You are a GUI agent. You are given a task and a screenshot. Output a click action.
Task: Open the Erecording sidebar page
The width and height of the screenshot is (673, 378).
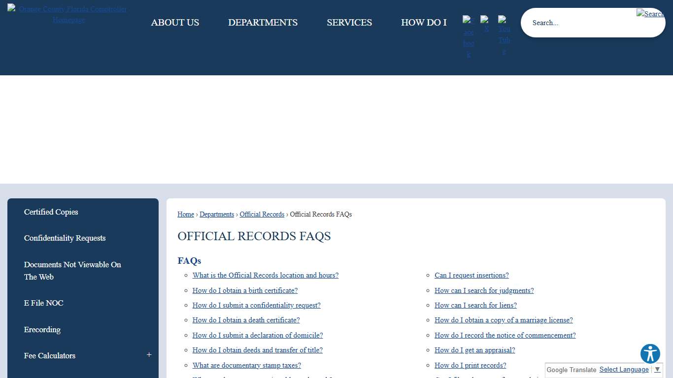tap(42, 329)
